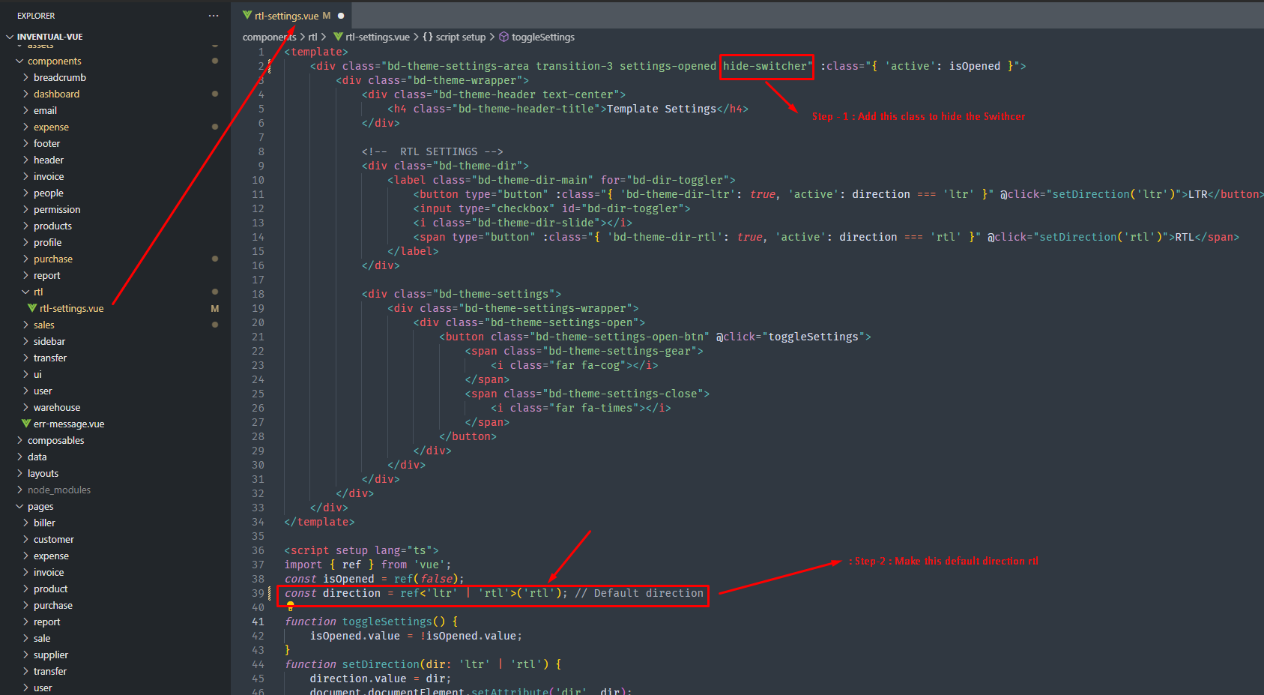Open rtl-settings.vue in the file tree
Screen dimensions: 1264x695
click(x=71, y=308)
